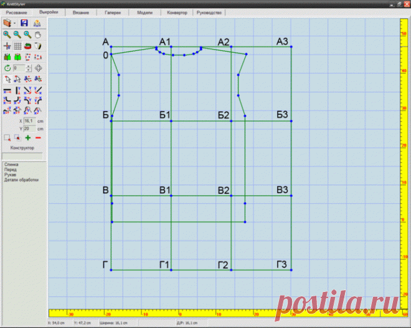Select Рукав in the parts list
Viewport: 411px width, 328px height.
tap(10, 175)
